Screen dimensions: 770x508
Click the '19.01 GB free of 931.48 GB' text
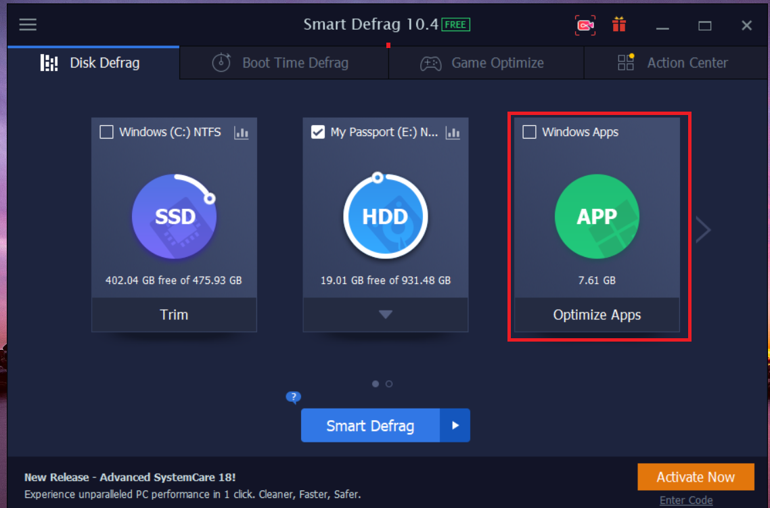(386, 280)
